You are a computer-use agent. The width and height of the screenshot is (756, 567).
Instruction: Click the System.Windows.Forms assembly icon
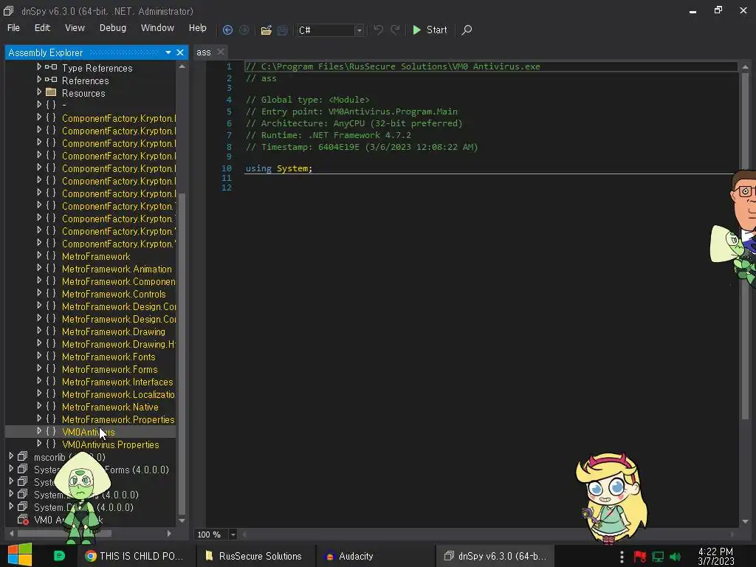coord(22,469)
